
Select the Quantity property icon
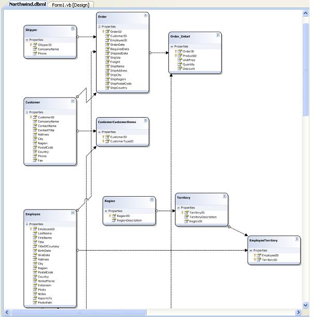[x=180, y=64]
